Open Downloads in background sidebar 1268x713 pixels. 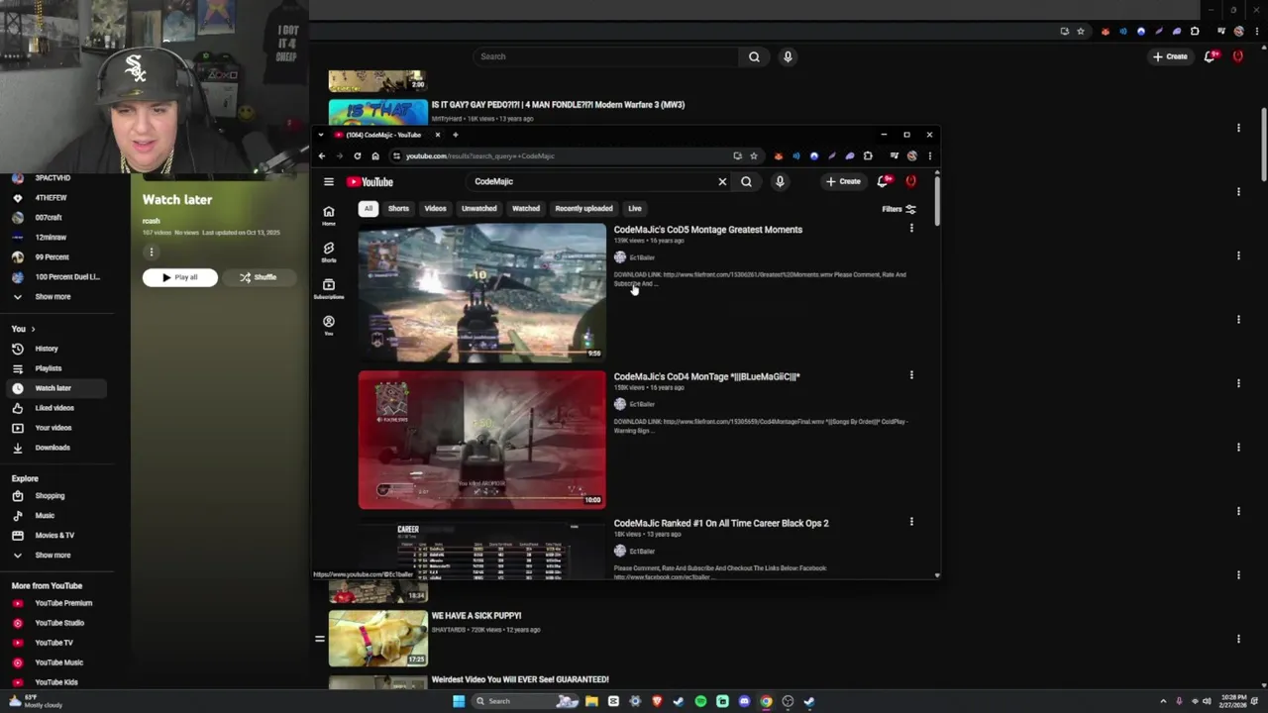[54, 448]
